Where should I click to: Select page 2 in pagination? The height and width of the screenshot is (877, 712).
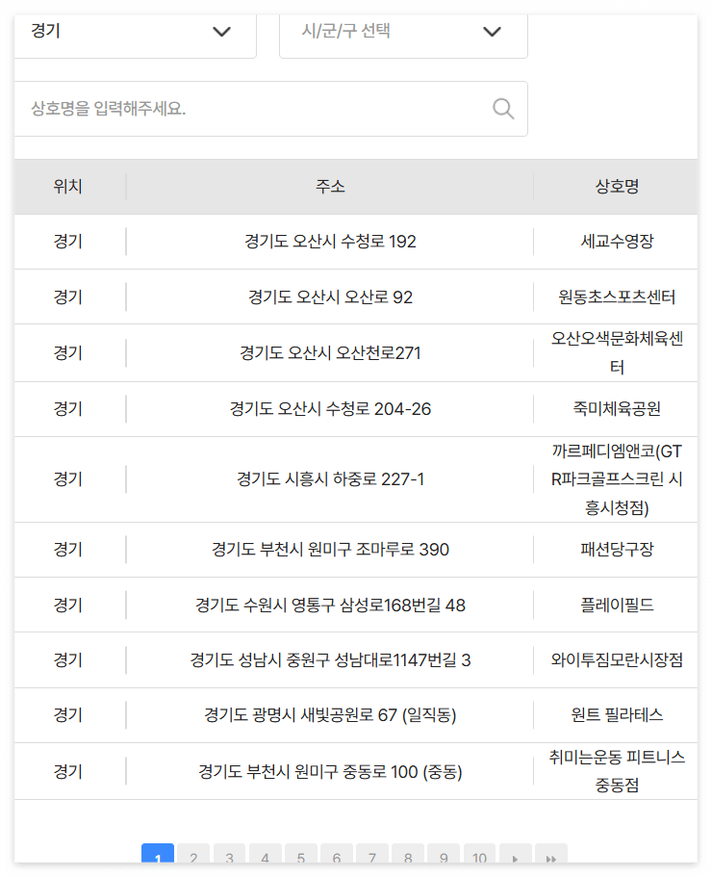point(193,856)
